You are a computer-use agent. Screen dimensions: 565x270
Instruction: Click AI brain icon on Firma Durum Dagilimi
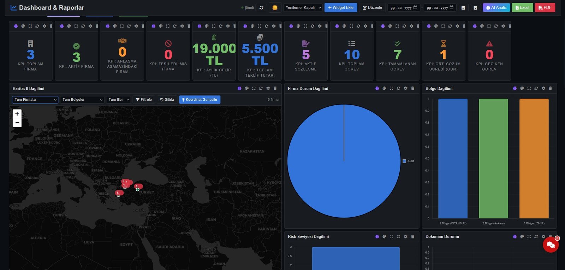pyautogui.click(x=377, y=88)
